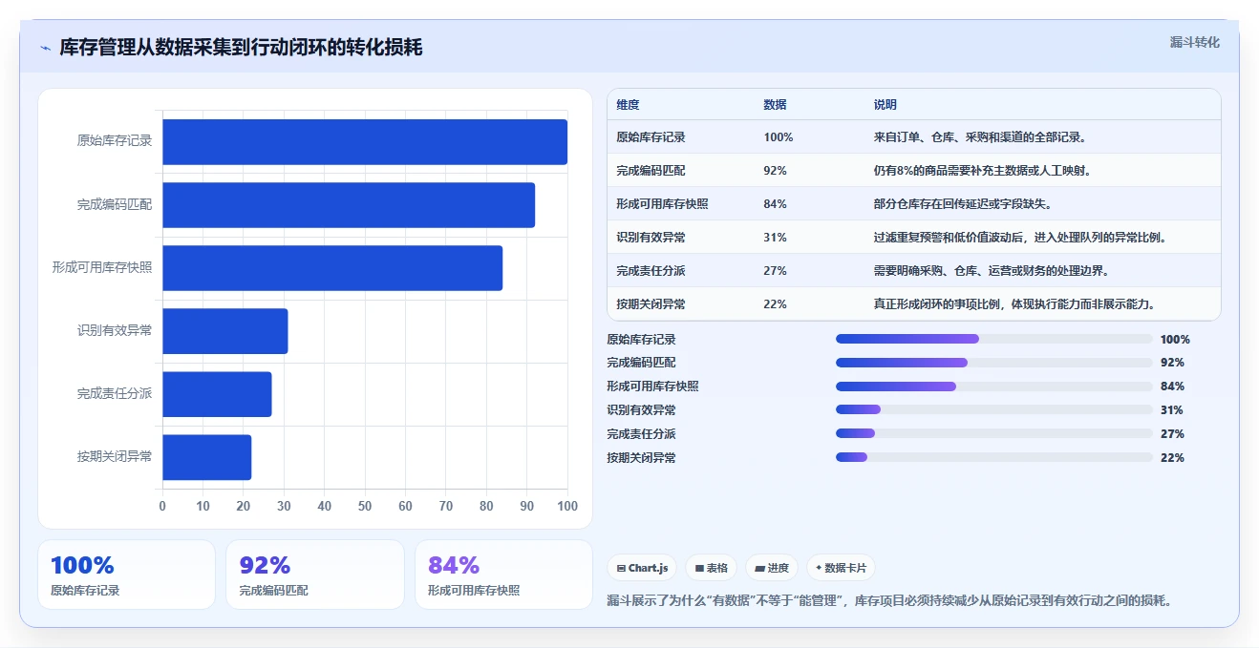Click 原始库存记录 cell in the table
The height and width of the screenshot is (648, 1259).
pos(651,137)
